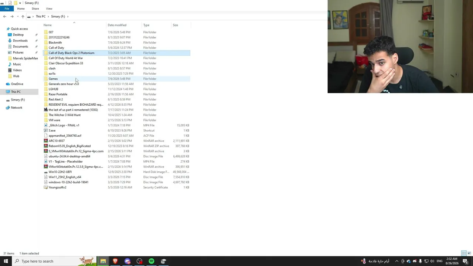Switch to the View ribbon tab
Image resolution: width=473 pixels, height=266 pixels.
pyautogui.click(x=49, y=8)
